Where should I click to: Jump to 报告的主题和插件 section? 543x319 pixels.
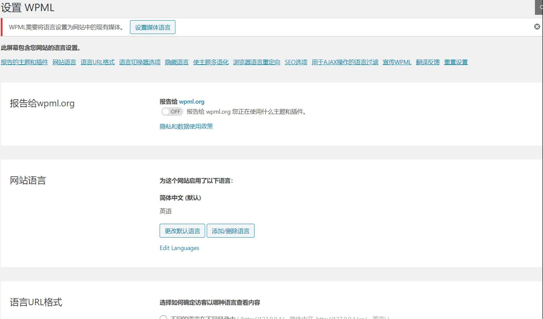(x=25, y=62)
